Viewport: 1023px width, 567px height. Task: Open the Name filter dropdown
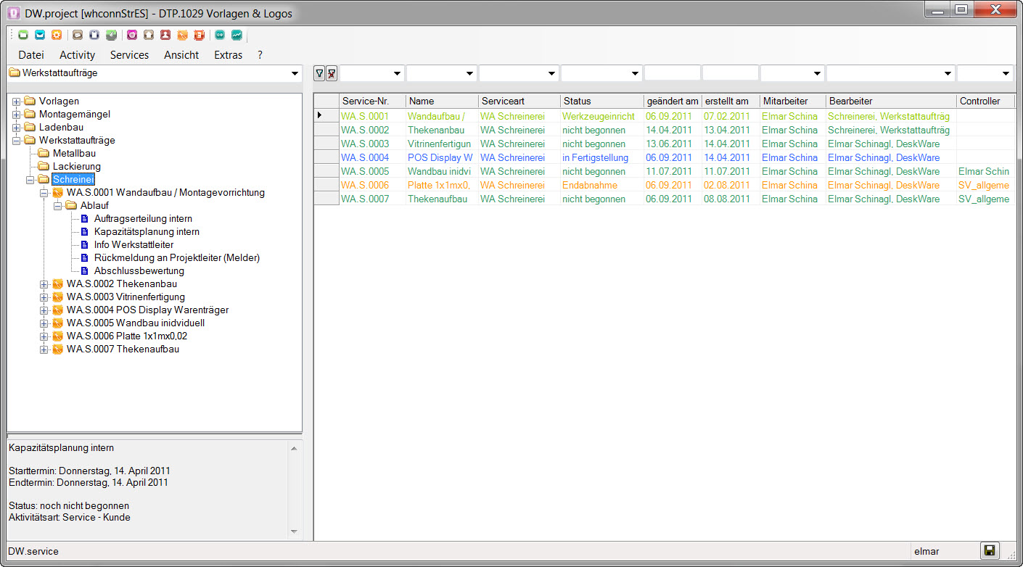pos(469,74)
